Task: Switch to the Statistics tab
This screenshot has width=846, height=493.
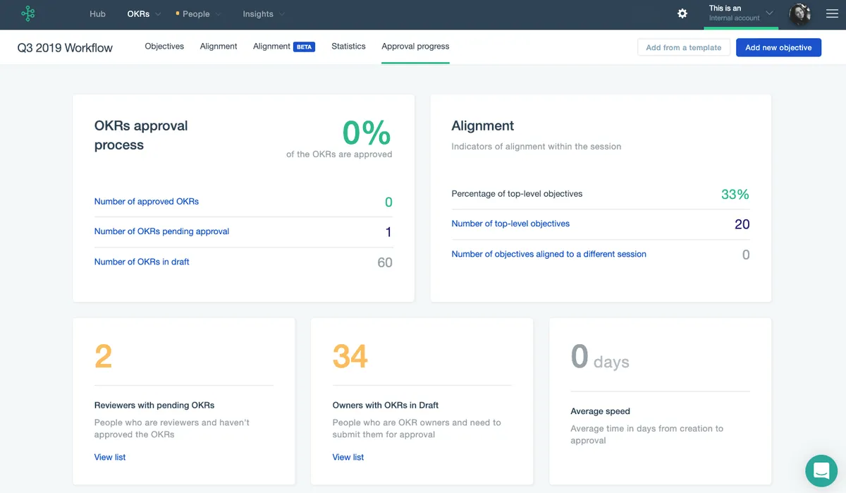Action: (x=348, y=47)
